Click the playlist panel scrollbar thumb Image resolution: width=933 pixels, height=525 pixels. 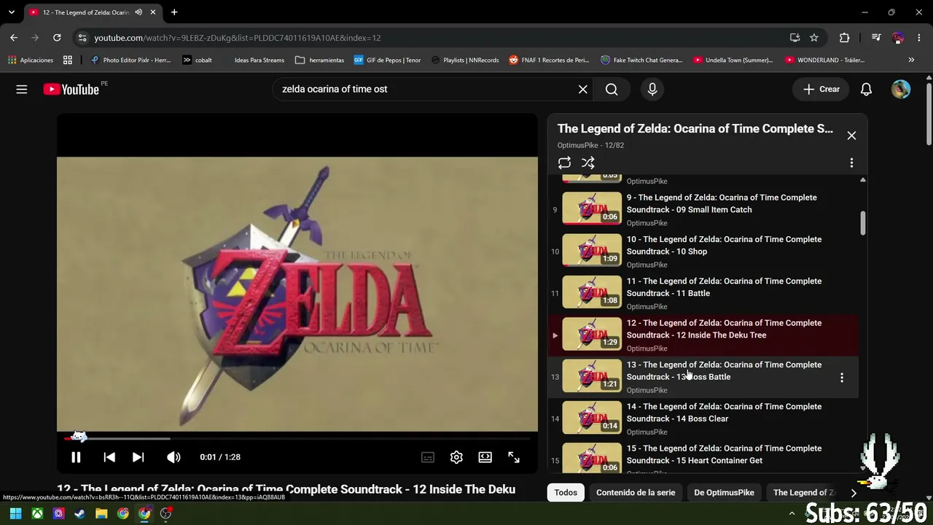click(863, 223)
